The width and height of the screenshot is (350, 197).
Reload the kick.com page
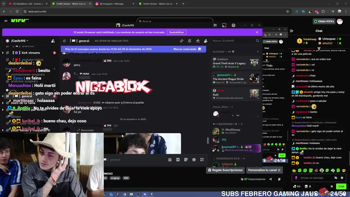[x=17, y=11]
